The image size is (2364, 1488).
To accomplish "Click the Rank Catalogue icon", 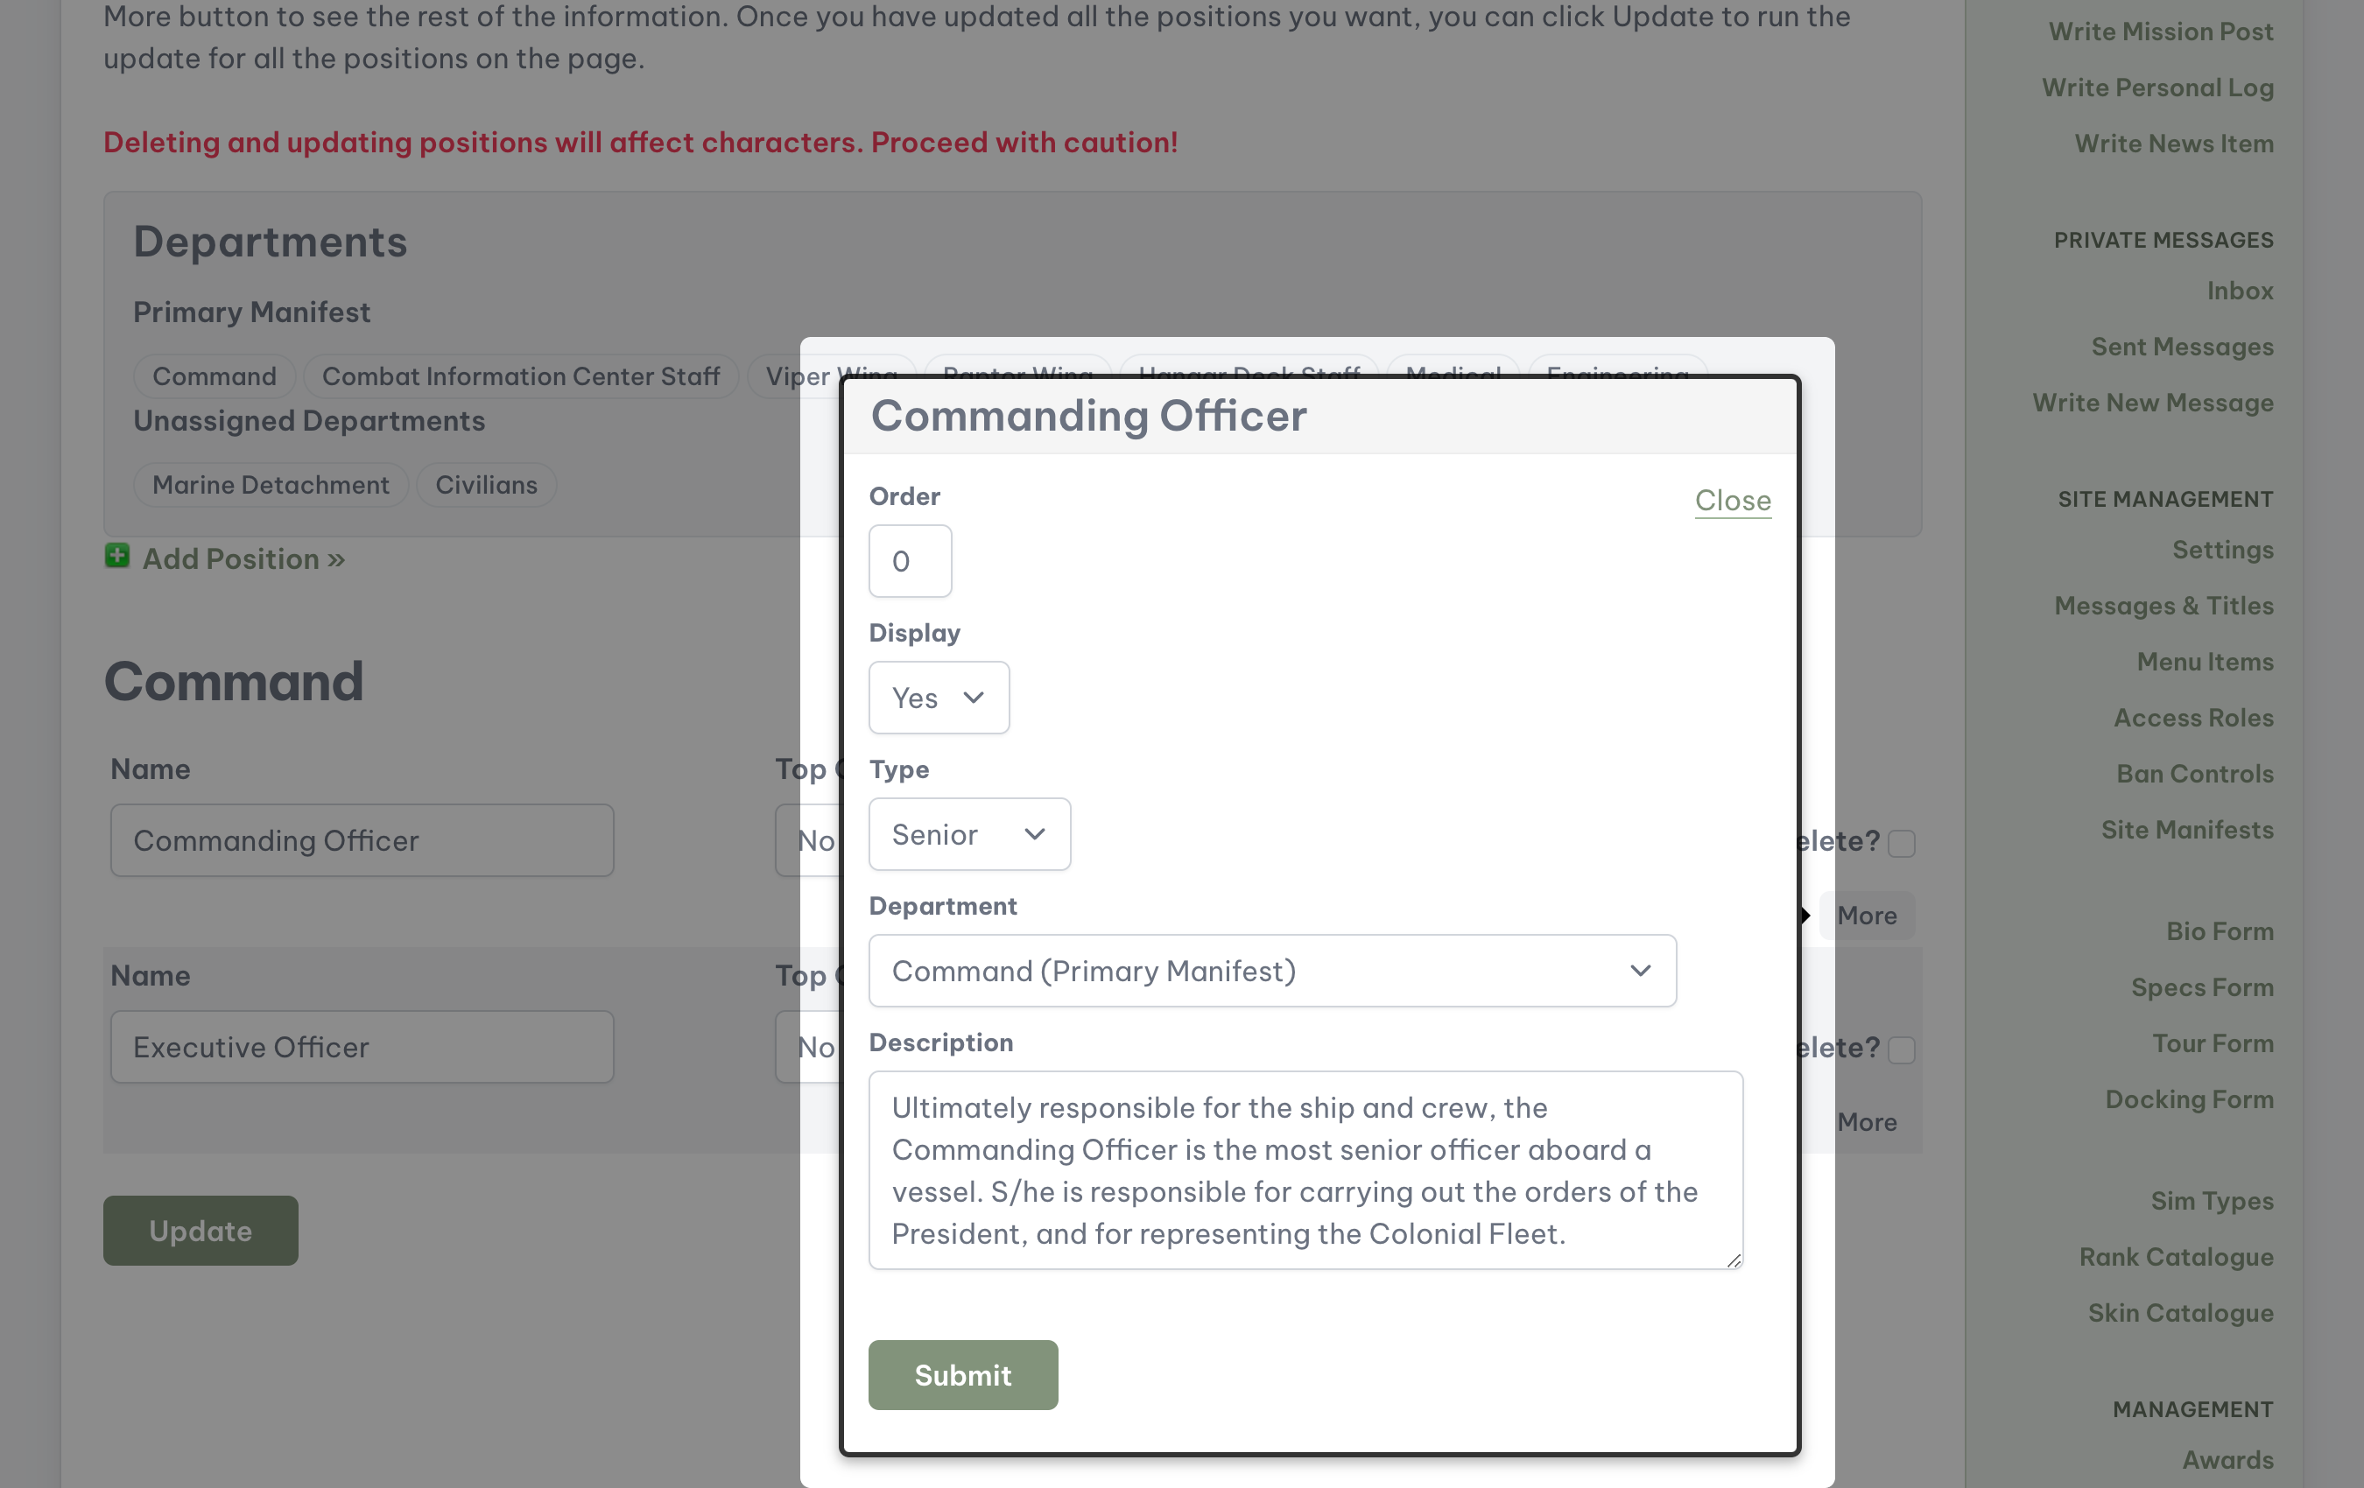I will pos(2178,1257).
